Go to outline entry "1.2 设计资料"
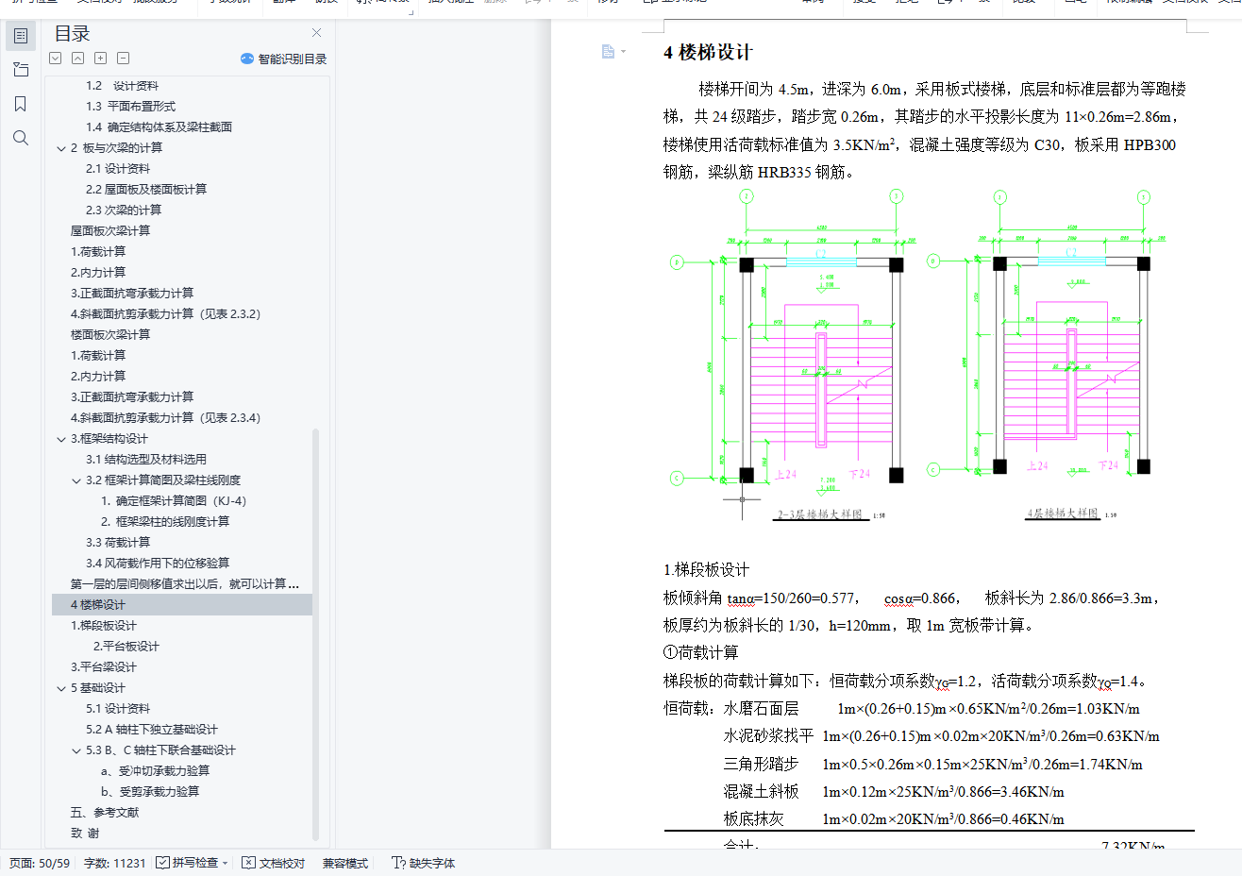 [x=122, y=86]
